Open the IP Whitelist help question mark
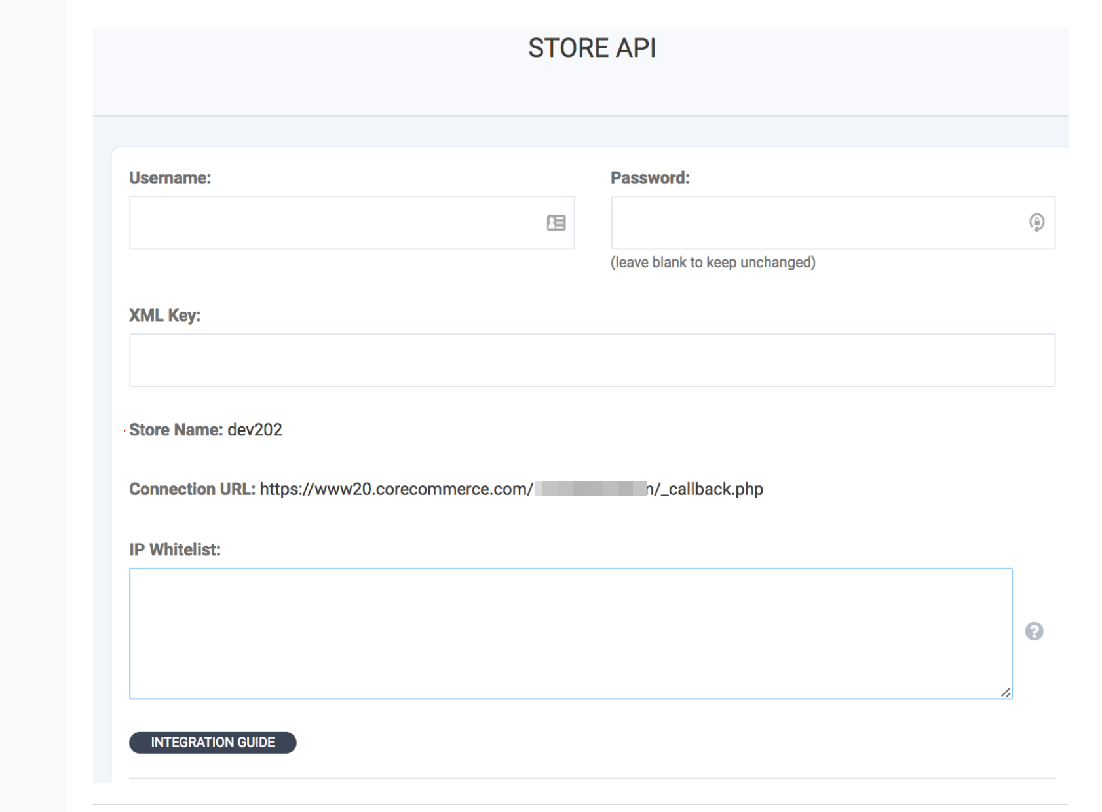 point(1034,631)
